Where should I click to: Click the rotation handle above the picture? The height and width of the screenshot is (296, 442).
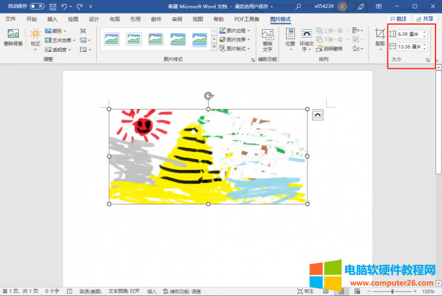tap(209, 96)
